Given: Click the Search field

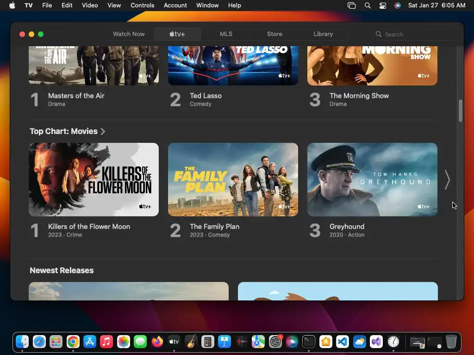Looking at the screenshot, I should 414,34.
